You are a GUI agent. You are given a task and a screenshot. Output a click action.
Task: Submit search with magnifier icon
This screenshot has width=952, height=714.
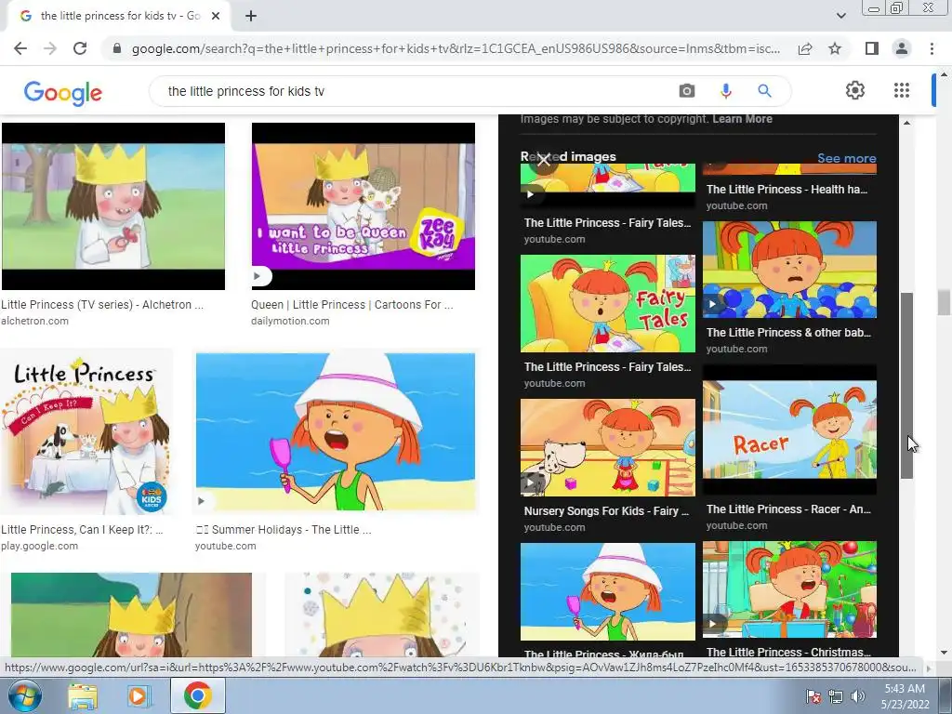coord(764,91)
